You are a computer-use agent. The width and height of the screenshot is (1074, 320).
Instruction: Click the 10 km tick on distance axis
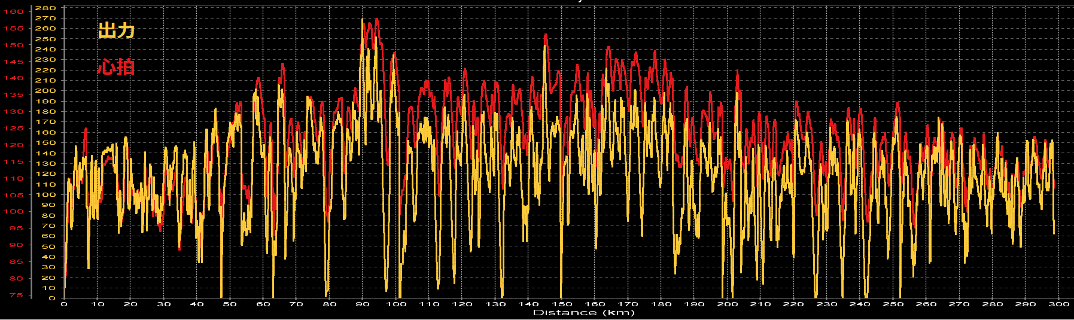(x=98, y=304)
